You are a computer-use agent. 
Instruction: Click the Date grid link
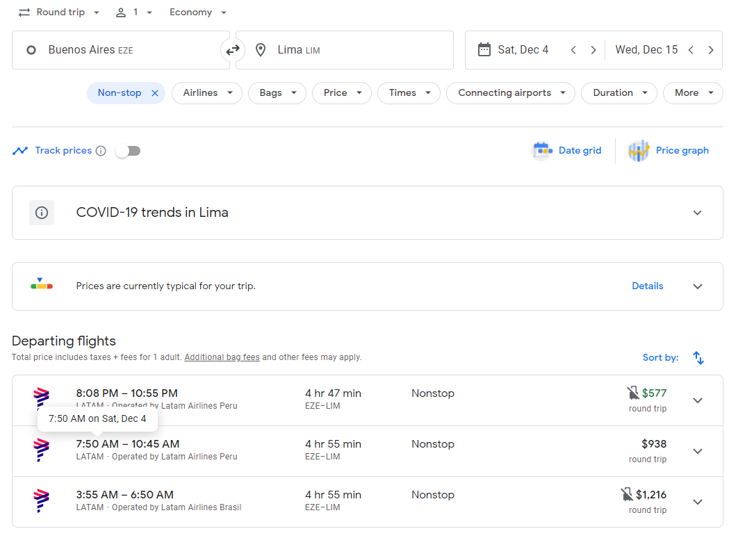point(580,150)
